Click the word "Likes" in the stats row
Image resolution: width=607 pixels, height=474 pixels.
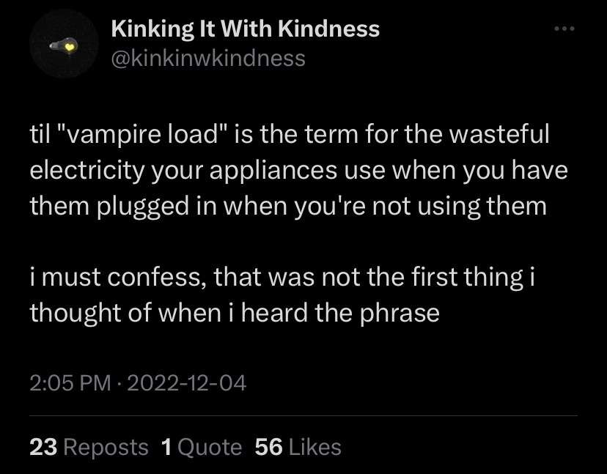(315, 446)
